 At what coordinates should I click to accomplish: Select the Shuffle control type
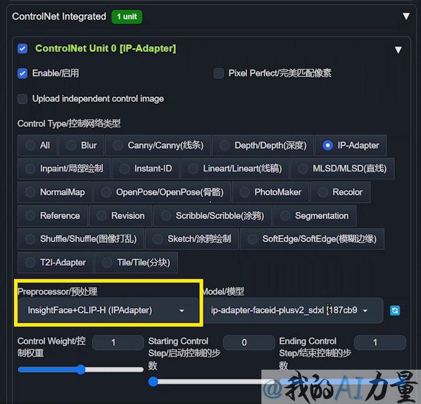81,239
